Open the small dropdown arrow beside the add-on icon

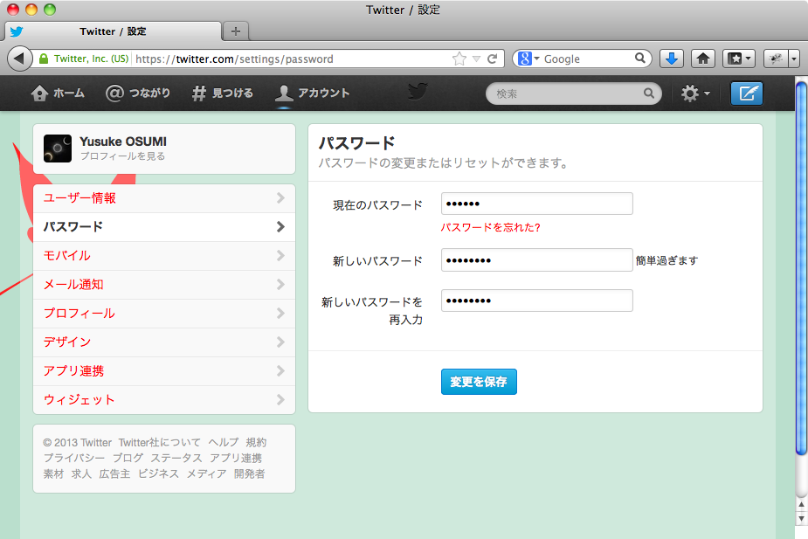(x=794, y=59)
